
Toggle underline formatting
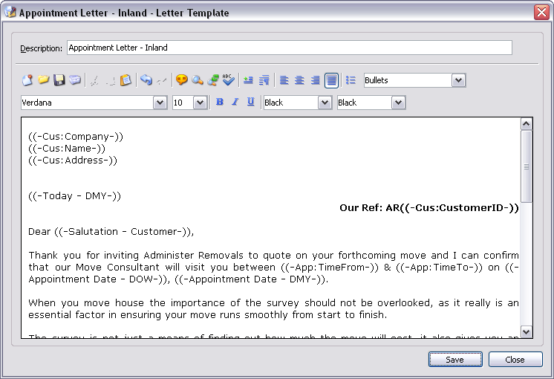250,103
